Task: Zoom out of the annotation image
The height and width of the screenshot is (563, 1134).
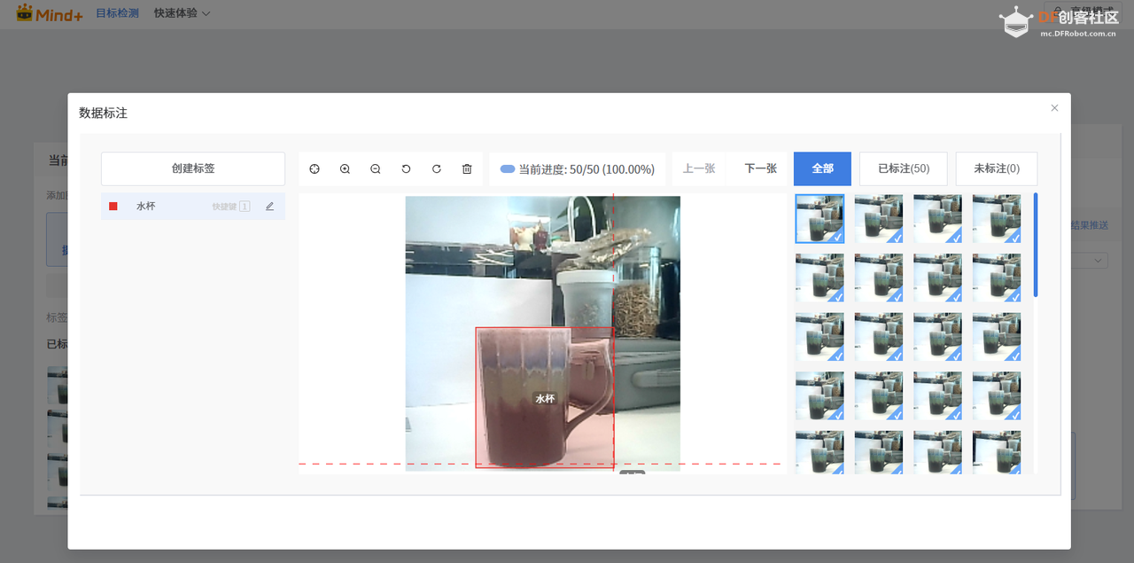Action: click(x=376, y=168)
